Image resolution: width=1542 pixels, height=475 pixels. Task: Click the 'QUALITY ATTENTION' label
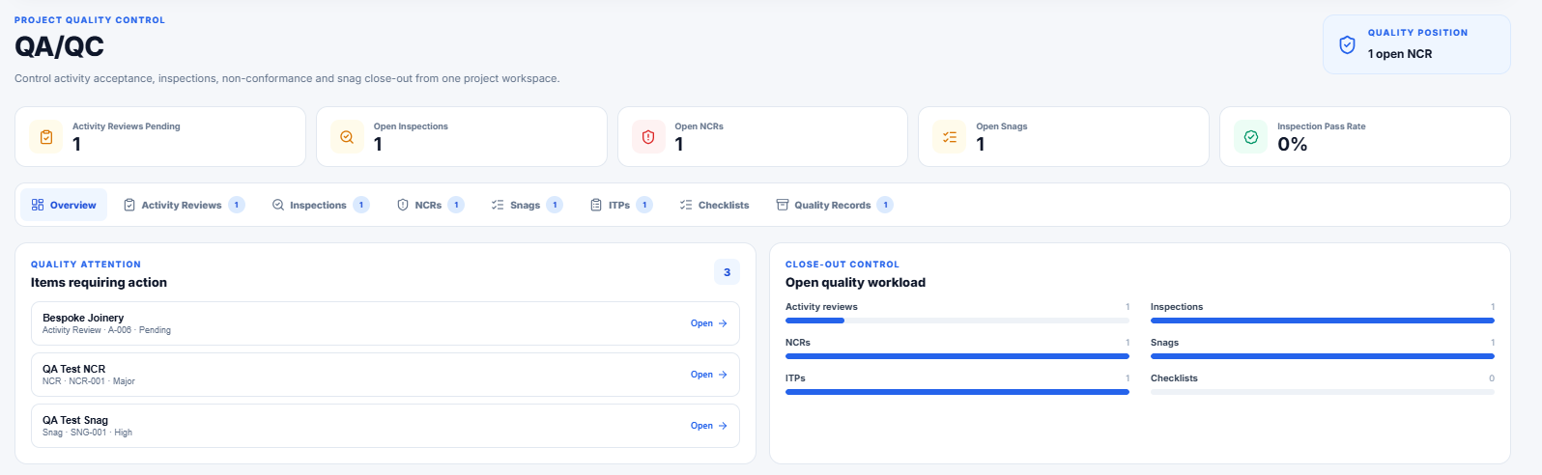coord(86,265)
